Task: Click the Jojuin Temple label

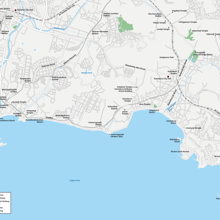Action: 125,113
